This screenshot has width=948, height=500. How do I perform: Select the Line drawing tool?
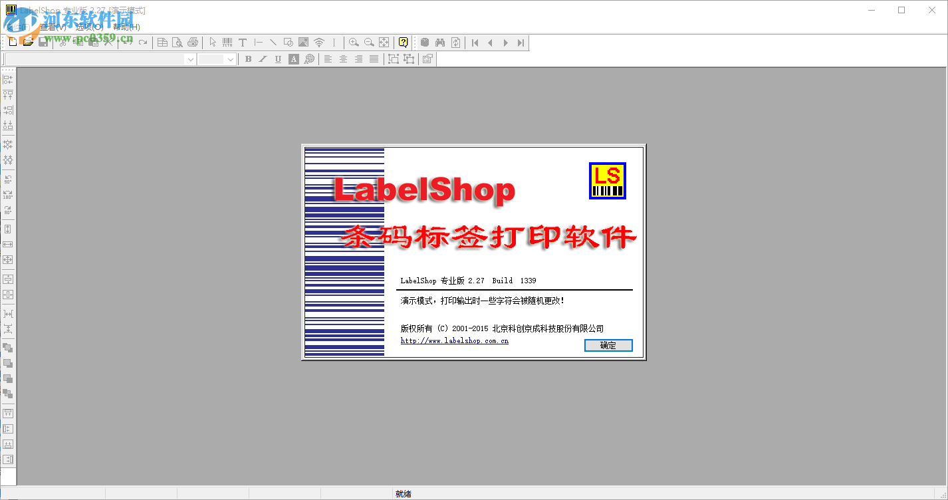pyautogui.click(x=273, y=42)
